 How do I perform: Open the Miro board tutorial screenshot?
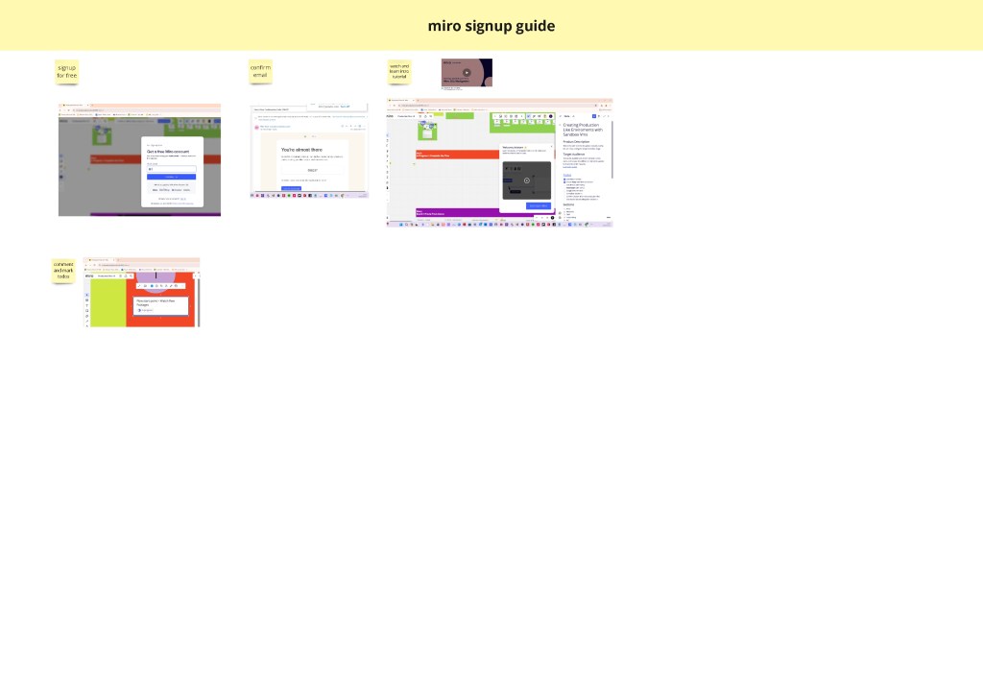(499, 162)
